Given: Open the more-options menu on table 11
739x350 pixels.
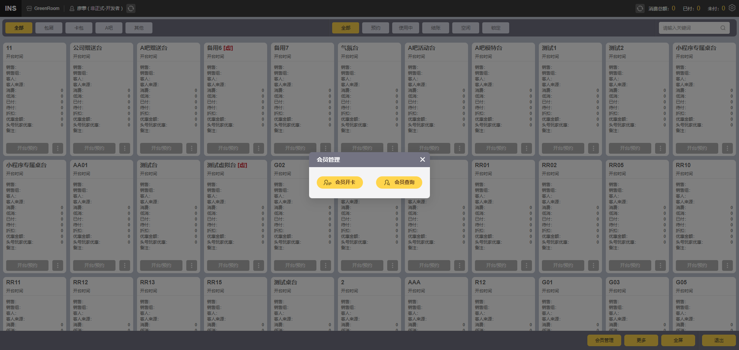Looking at the screenshot, I should click(x=58, y=148).
